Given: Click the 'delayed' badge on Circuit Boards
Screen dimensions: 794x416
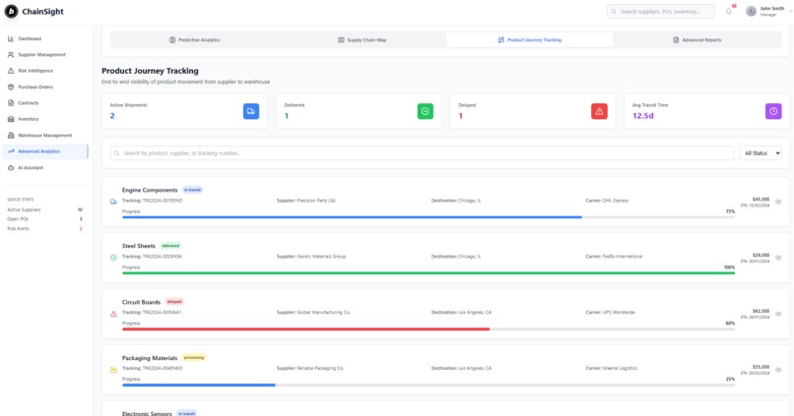Looking at the screenshot, I should (x=174, y=302).
